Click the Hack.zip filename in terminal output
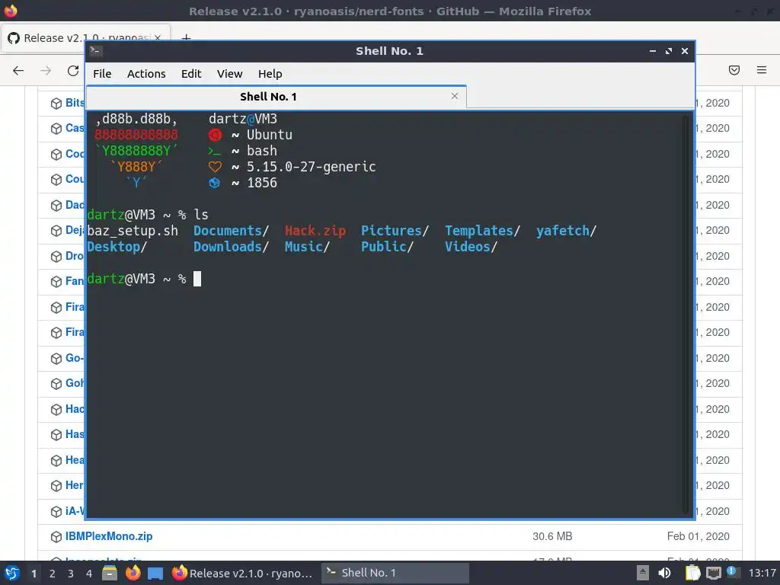The height and width of the screenshot is (585, 780). 315,231
